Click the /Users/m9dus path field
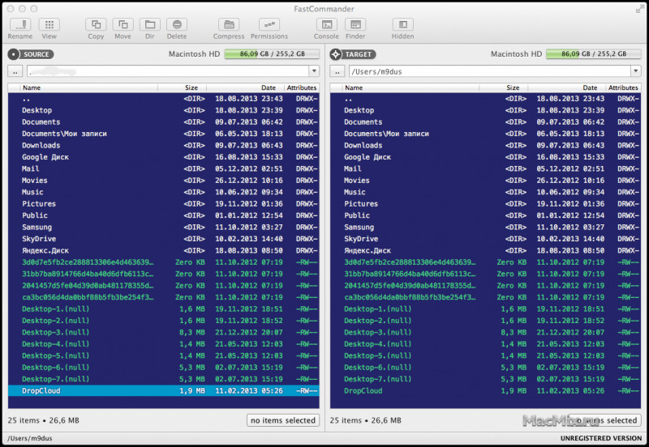The width and height of the screenshot is (649, 447). click(490, 71)
